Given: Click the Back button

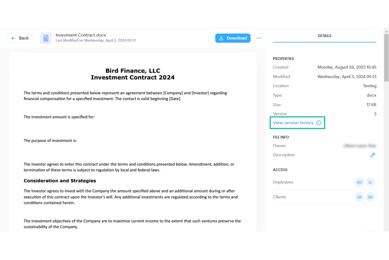Looking at the screenshot, I should [x=20, y=38].
